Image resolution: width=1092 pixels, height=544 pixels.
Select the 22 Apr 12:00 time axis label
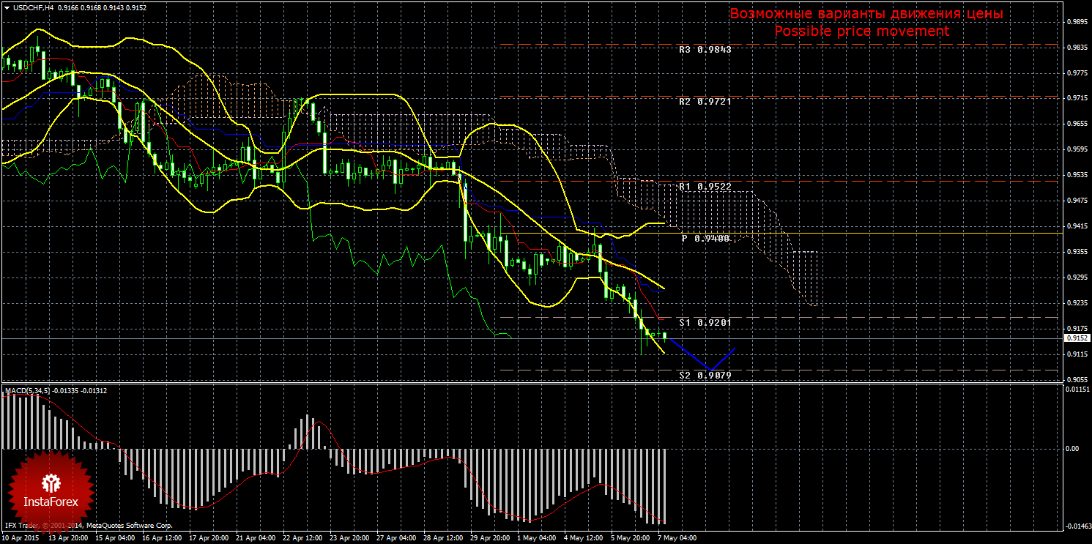302,538
